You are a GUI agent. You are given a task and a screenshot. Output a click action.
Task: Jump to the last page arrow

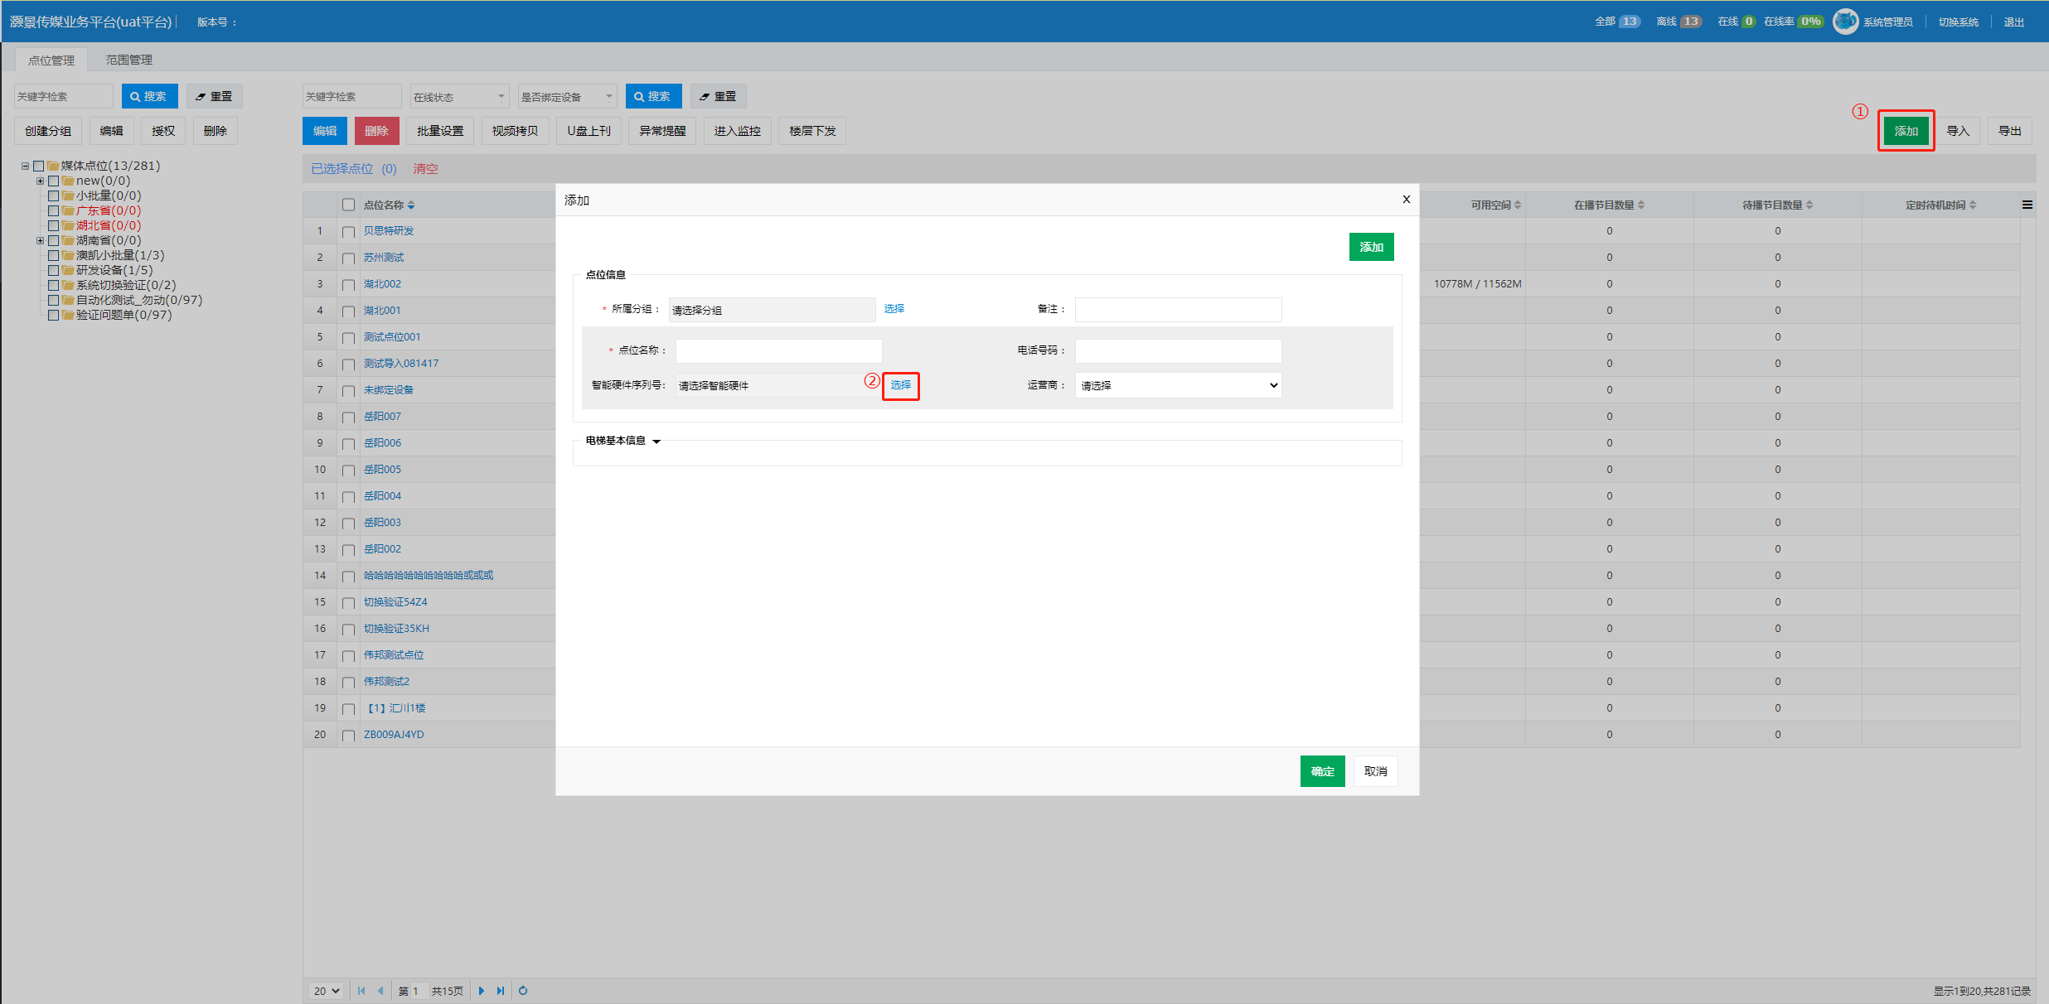(x=501, y=990)
